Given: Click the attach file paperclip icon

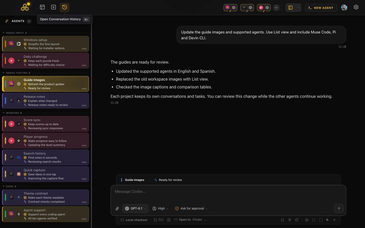Looking at the screenshot, I should pyautogui.click(x=117, y=208).
